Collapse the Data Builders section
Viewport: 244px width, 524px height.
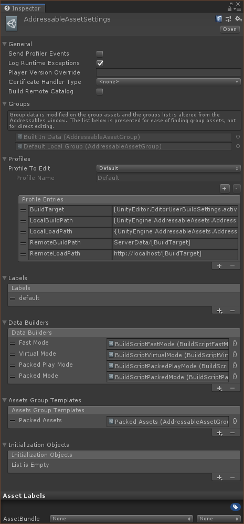click(x=5, y=323)
